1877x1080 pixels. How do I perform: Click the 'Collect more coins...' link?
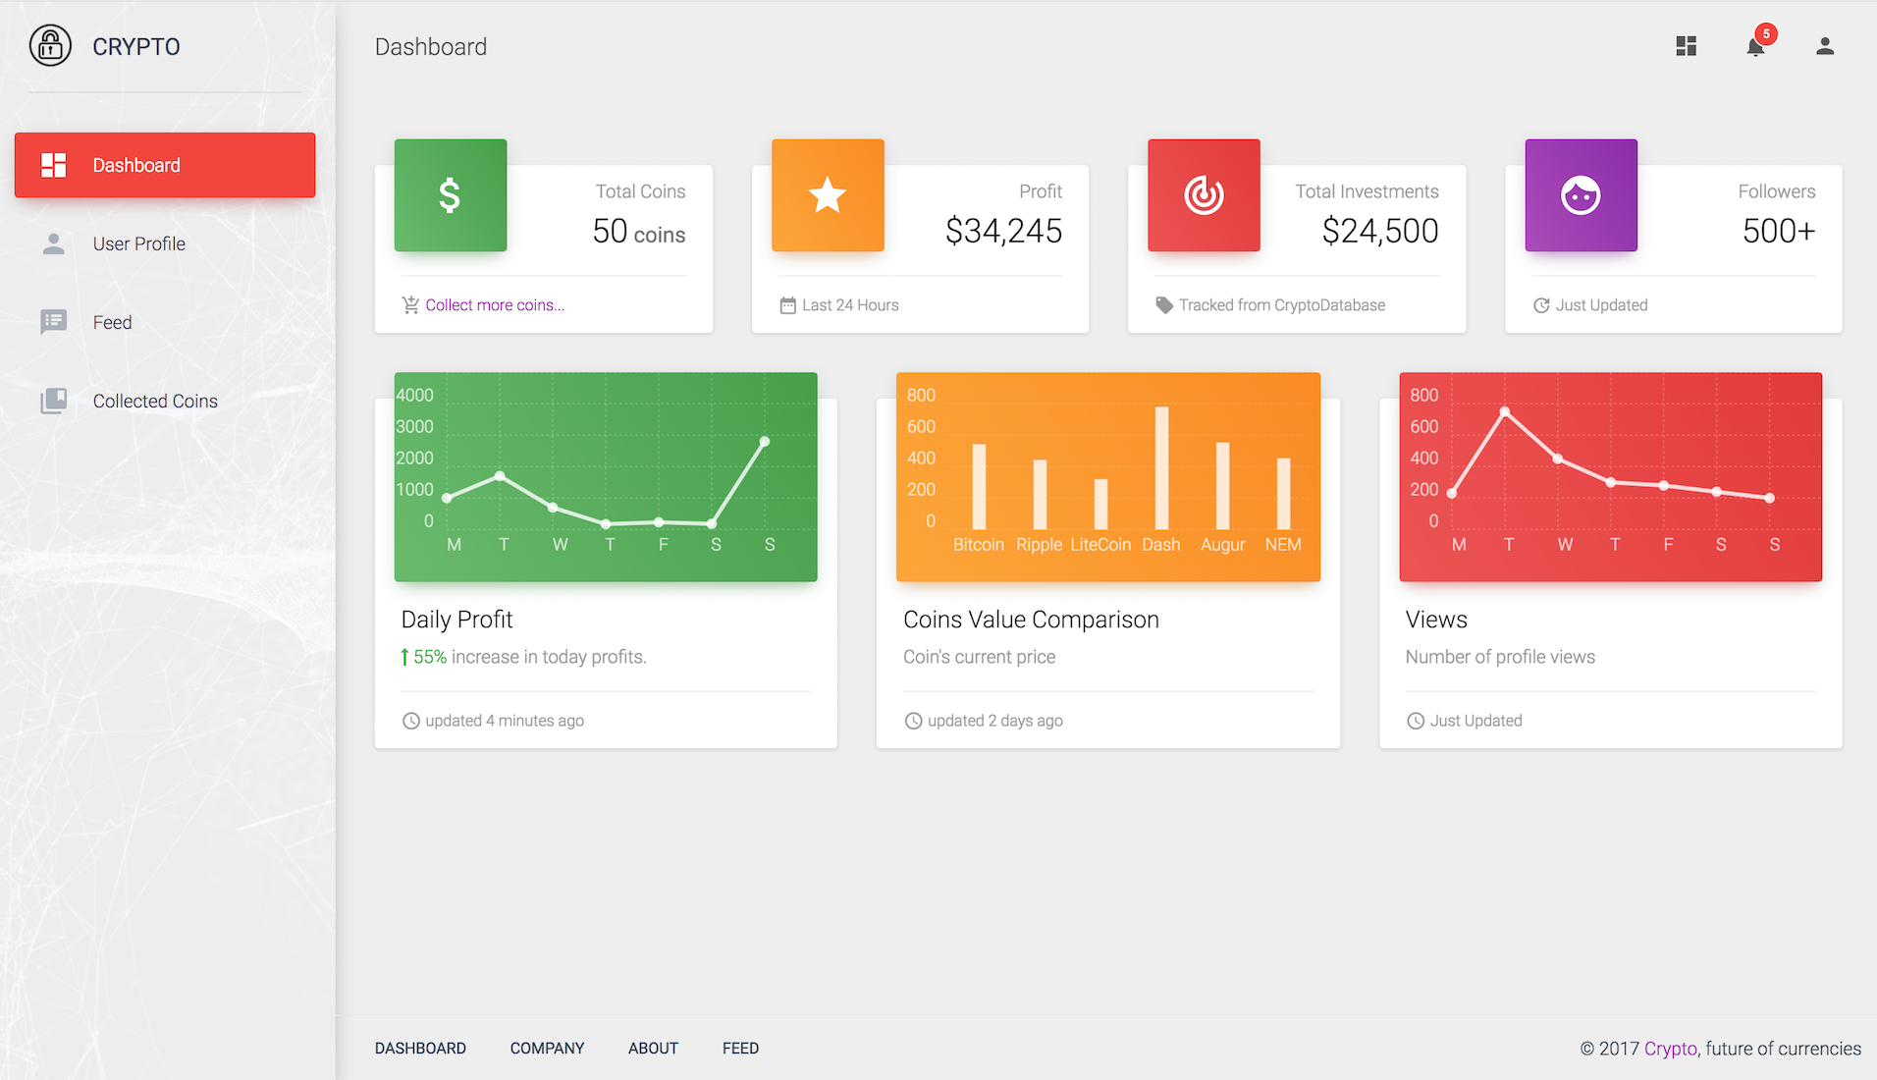click(x=495, y=305)
